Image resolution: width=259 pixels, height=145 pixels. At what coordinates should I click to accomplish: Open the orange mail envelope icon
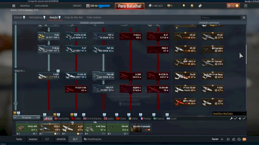[244, 139]
